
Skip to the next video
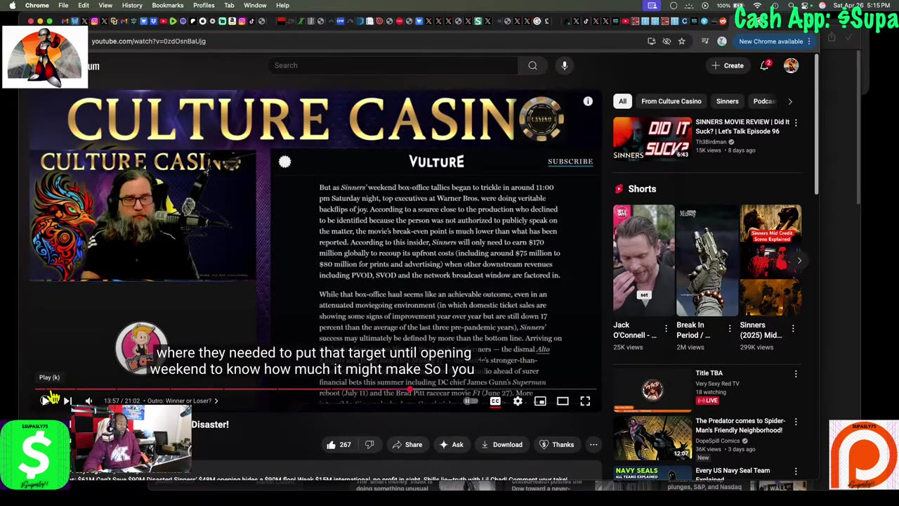tap(67, 401)
